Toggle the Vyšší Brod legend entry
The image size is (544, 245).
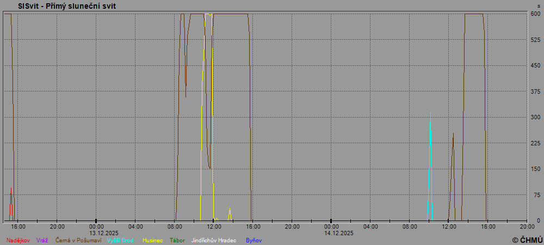tap(120, 240)
